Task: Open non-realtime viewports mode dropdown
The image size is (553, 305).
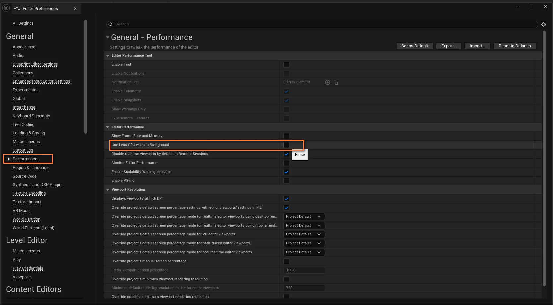Action: (x=304, y=252)
